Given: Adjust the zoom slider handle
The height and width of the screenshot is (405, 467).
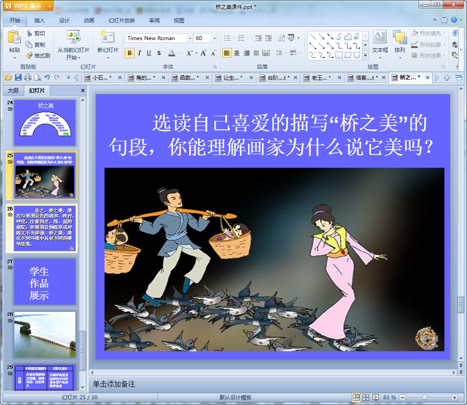Looking at the screenshot, I should (x=425, y=397).
